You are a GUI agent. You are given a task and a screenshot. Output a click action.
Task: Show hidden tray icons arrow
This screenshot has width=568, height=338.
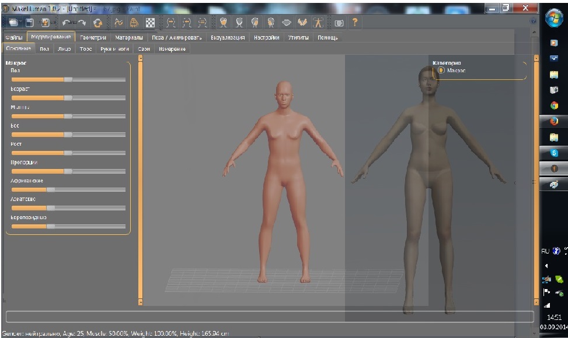coord(546,266)
